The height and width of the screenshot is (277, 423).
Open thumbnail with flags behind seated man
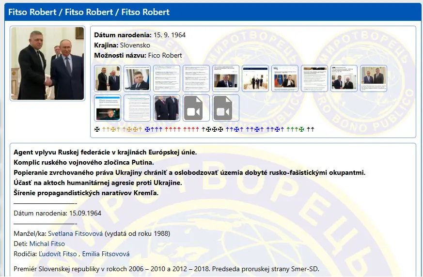285,78
